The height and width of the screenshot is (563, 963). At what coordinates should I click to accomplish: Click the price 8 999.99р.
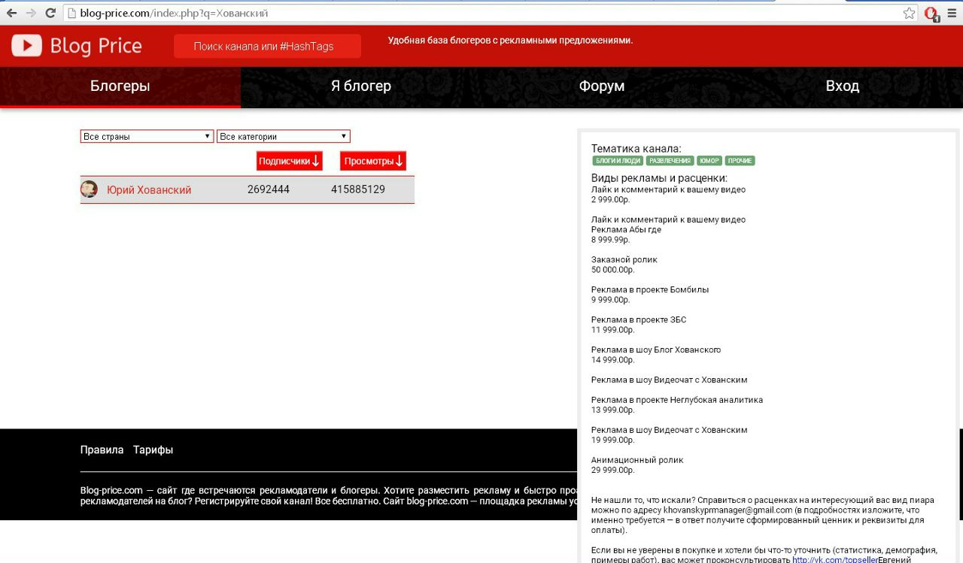[x=611, y=239]
